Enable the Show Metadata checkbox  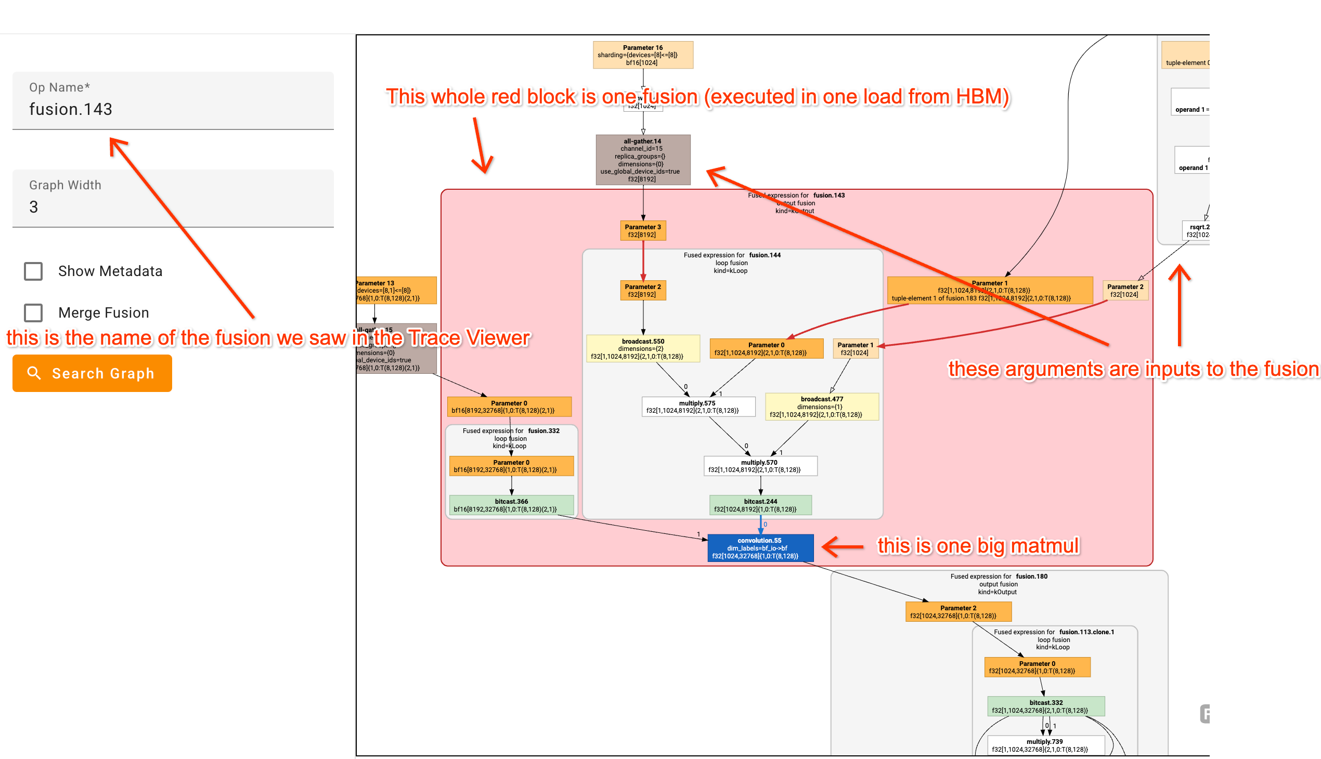tap(33, 271)
